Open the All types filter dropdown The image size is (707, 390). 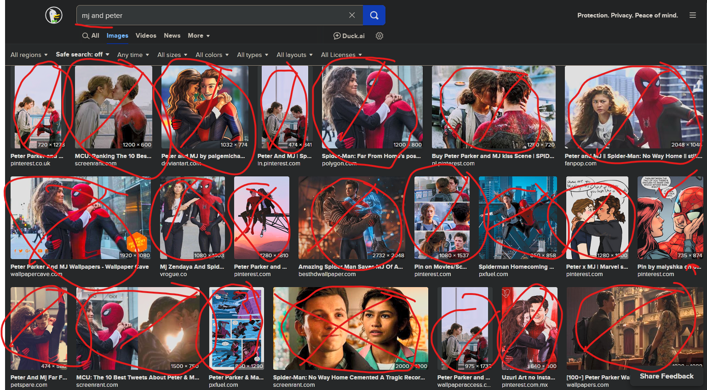(x=253, y=55)
